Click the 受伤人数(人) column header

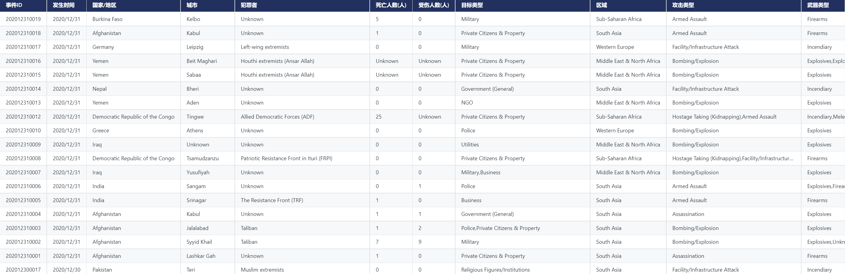coord(433,5)
